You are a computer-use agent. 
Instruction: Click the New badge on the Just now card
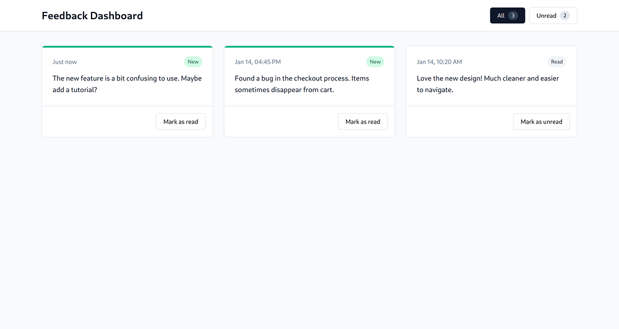click(193, 62)
